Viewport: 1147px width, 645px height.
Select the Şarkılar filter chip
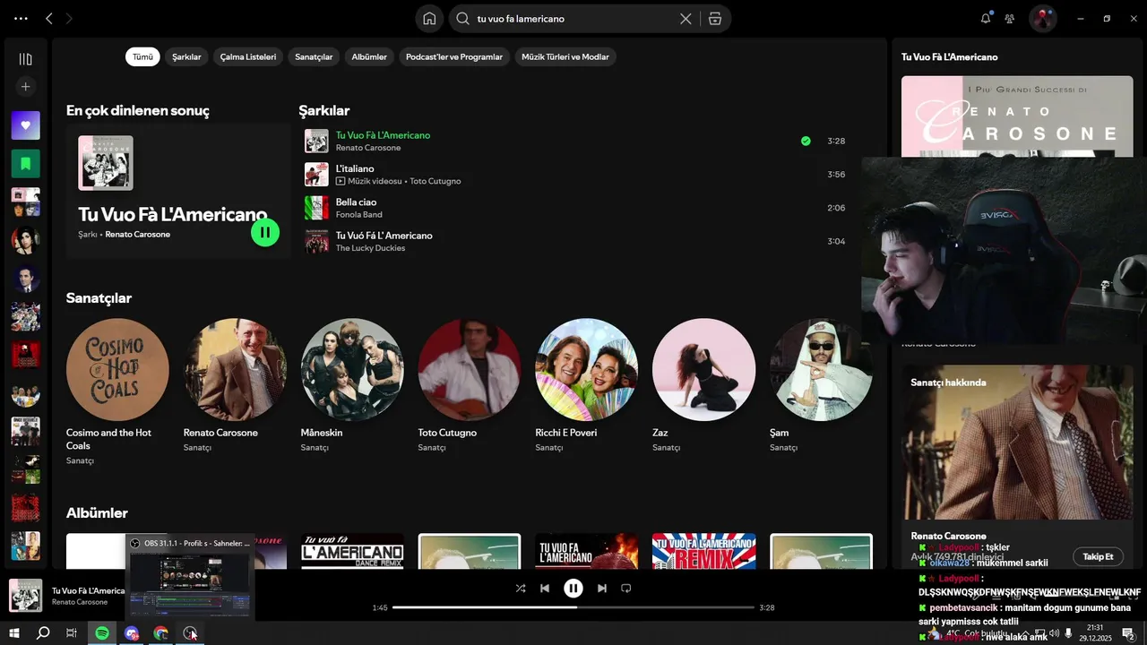[x=186, y=56]
